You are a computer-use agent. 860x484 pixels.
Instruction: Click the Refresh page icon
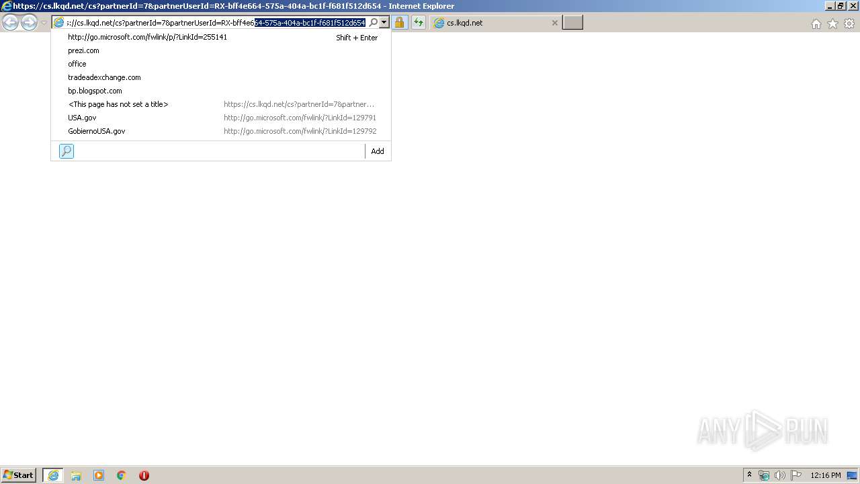pos(419,23)
